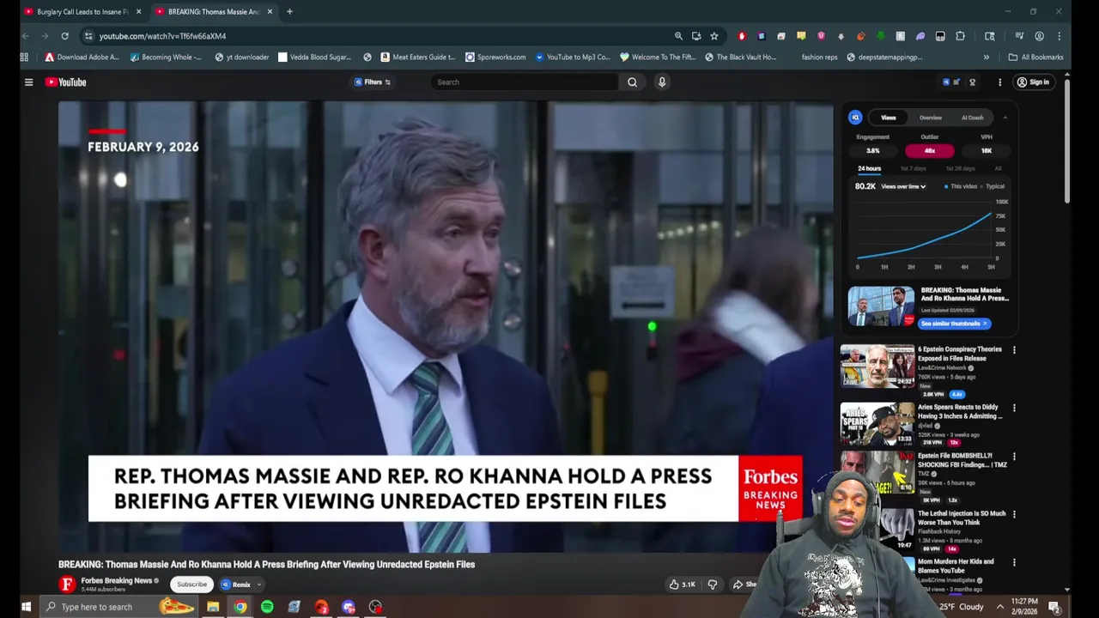1099x618 pixels.
Task: Click See similar thumbnails button
Action: click(x=954, y=324)
